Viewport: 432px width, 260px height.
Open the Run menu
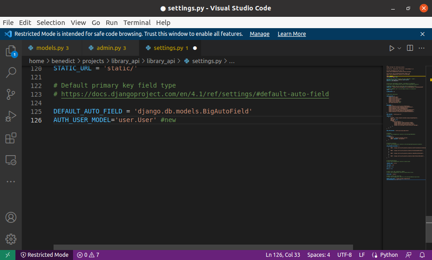tap(112, 23)
